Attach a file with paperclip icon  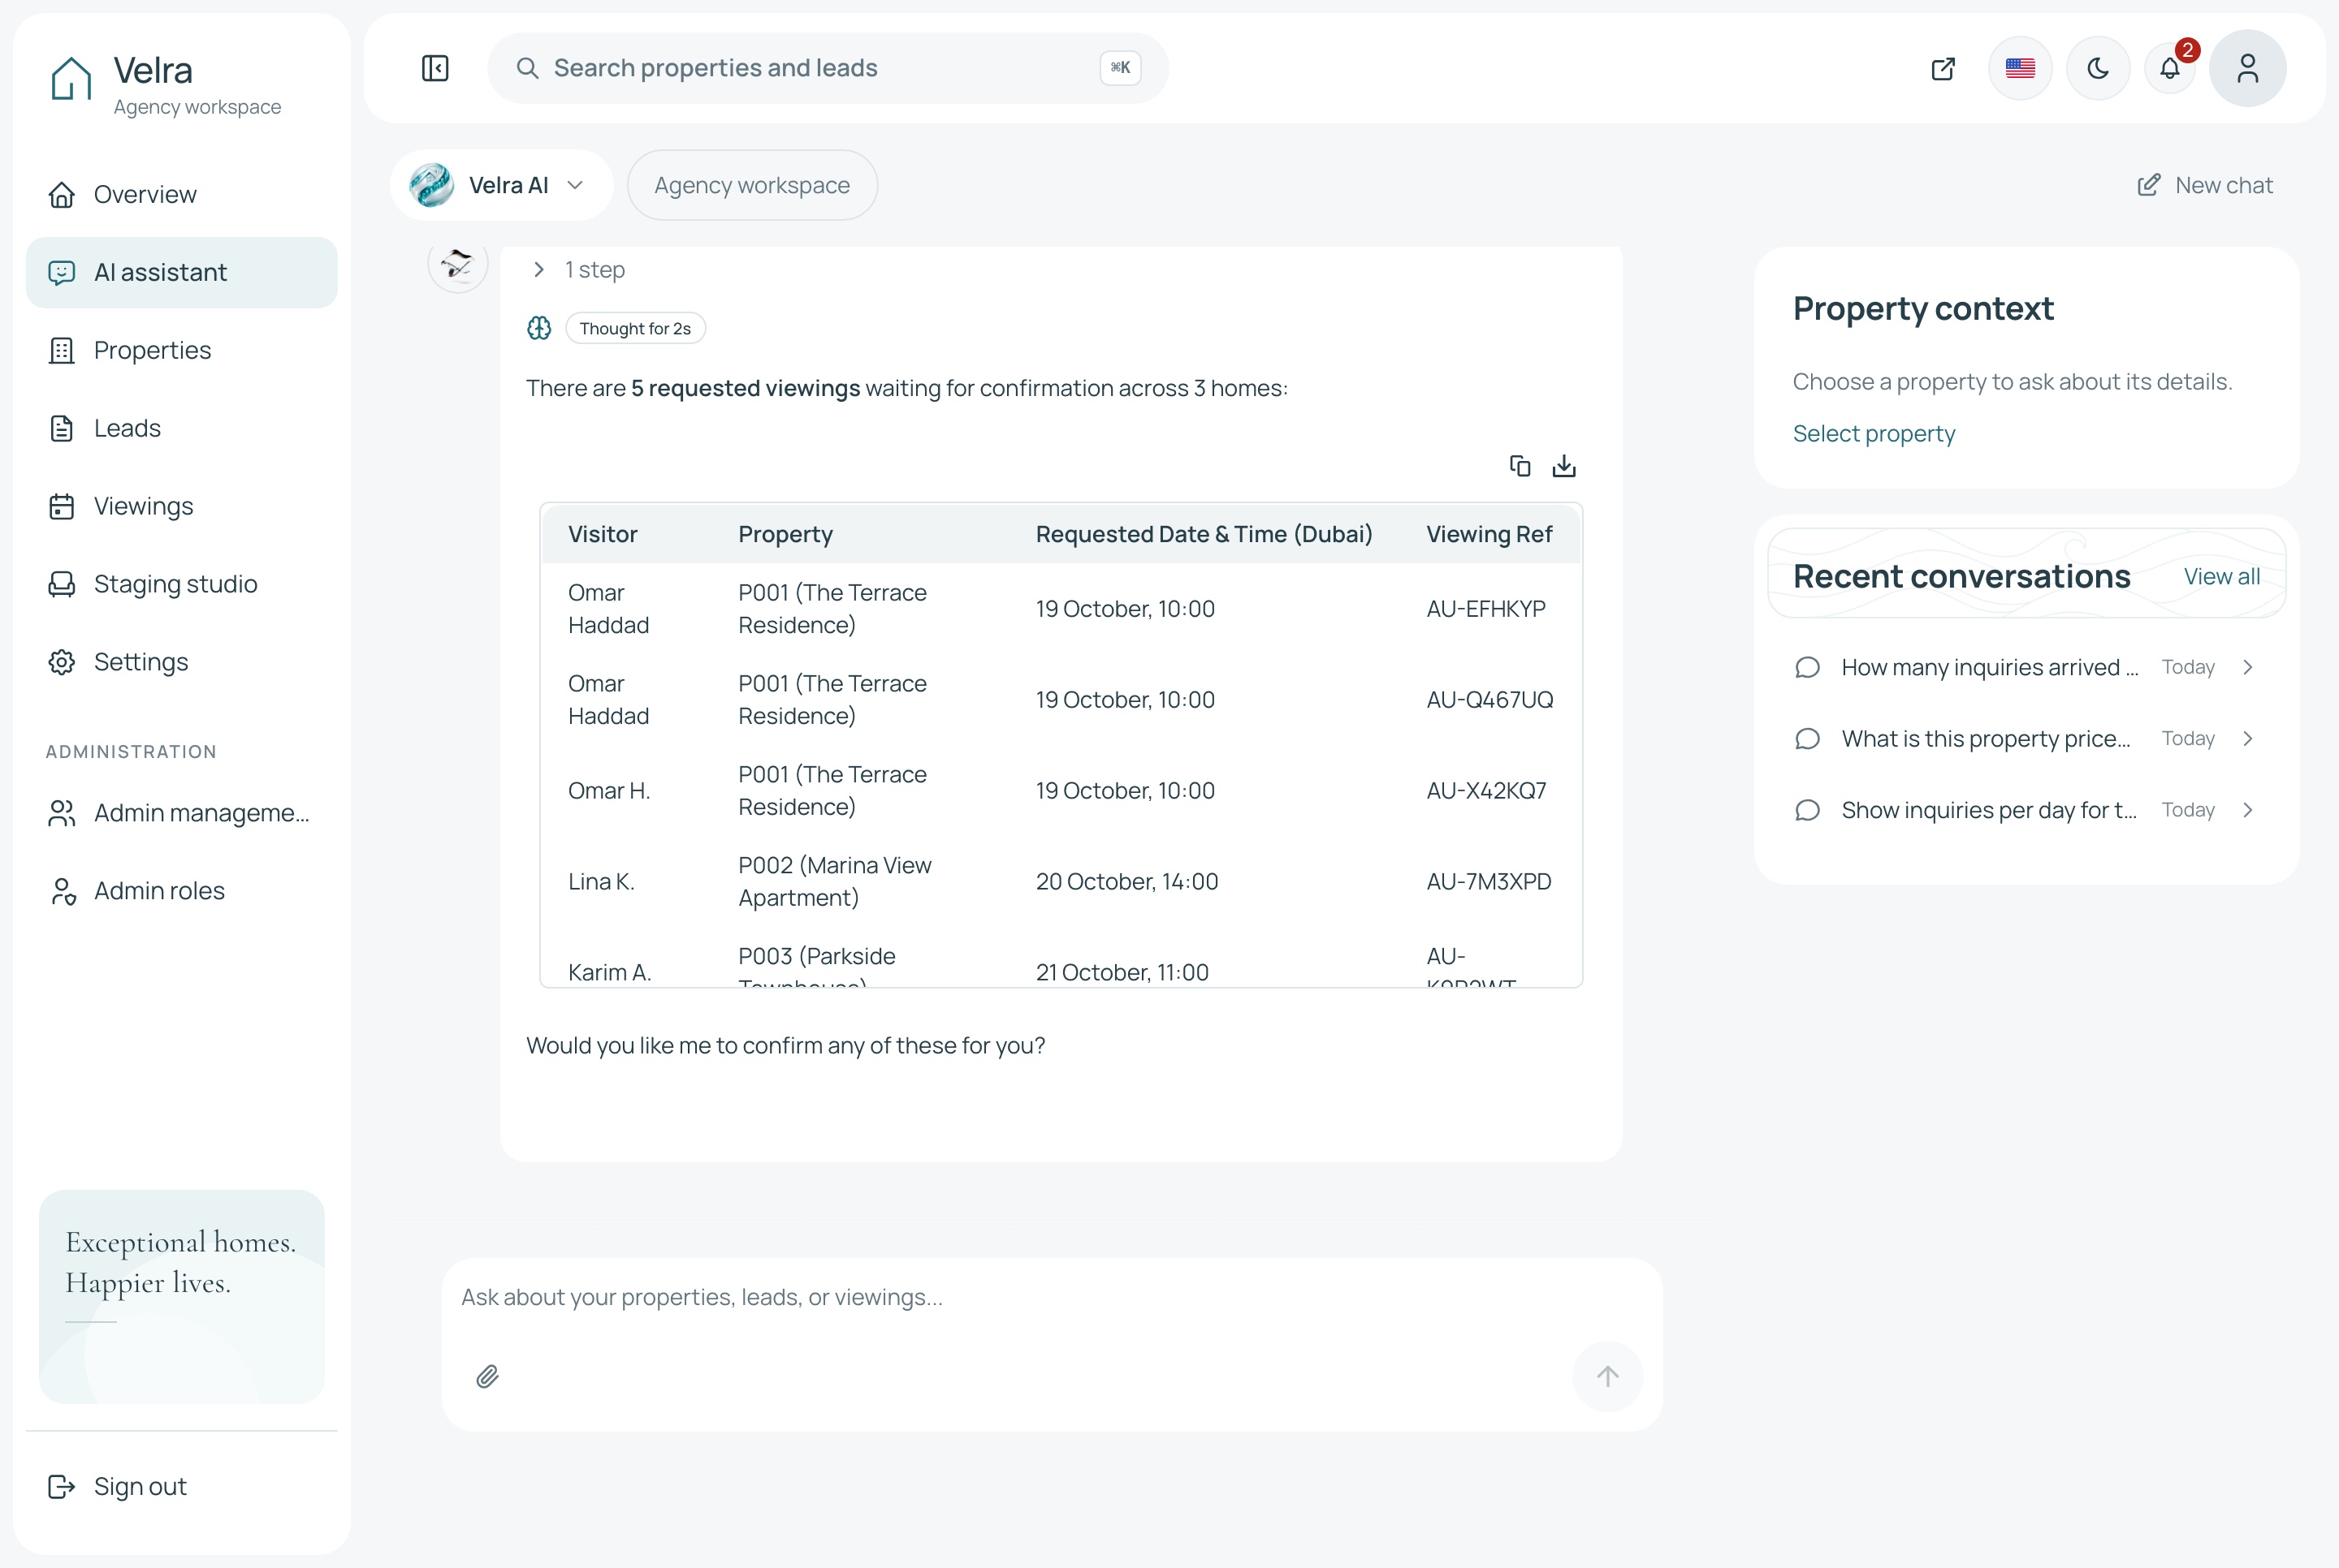(487, 1377)
